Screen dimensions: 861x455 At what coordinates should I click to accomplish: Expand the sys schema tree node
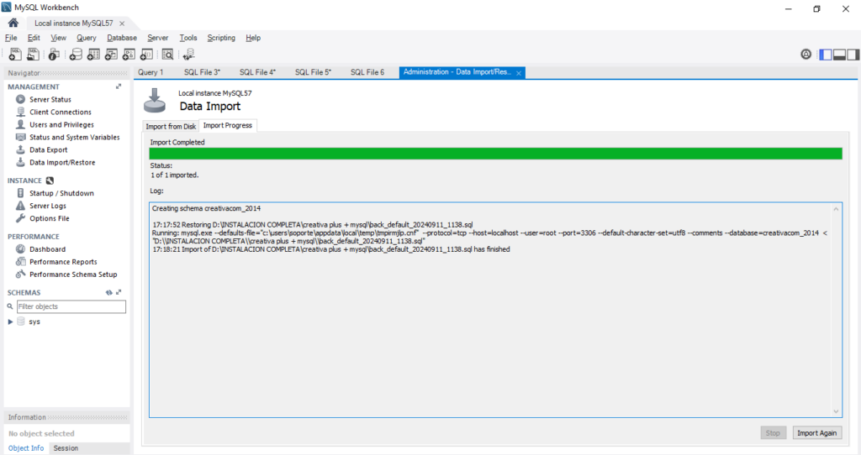pyautogui.click(x=10, y=322)
